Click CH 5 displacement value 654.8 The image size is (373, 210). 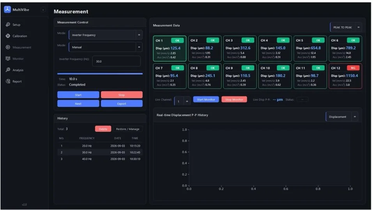click(316, 48)
